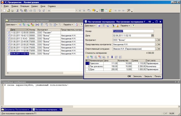181x116 pixels.
Task: Expand the Действия dropdown in the document form
Action: tap(90, 26)
